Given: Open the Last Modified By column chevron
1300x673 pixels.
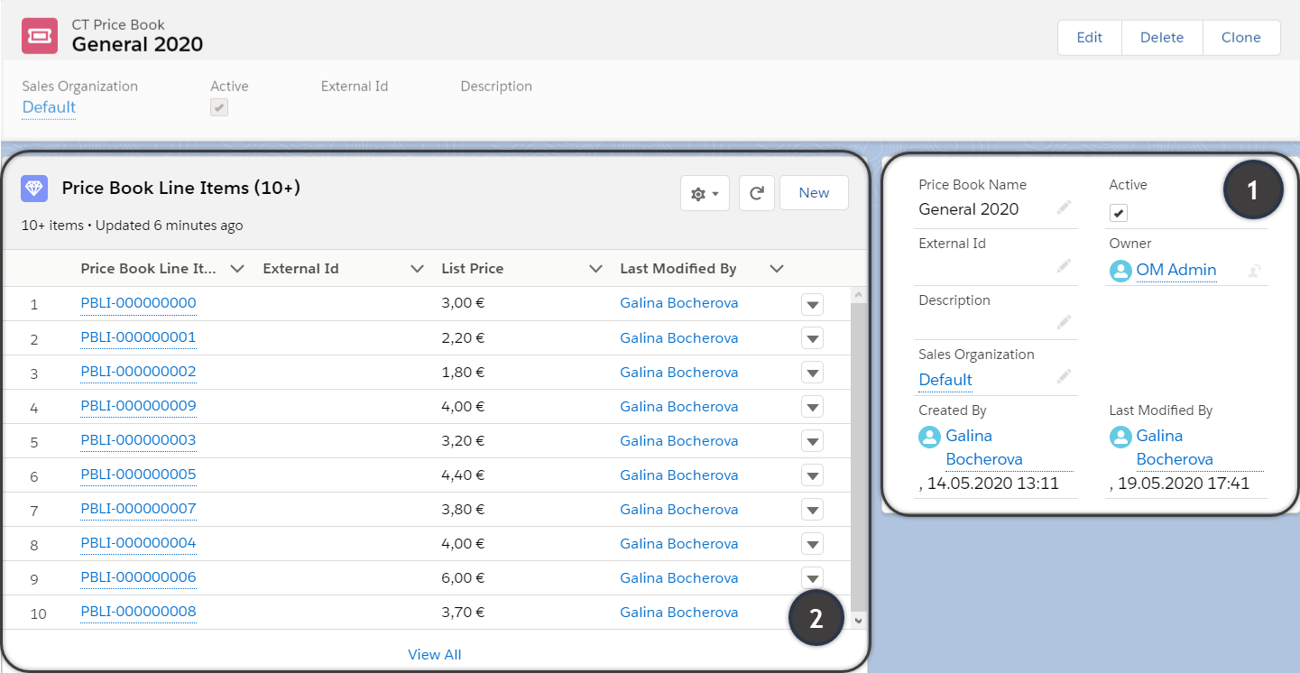Looking at the screenshot, I should click(776, 269).
